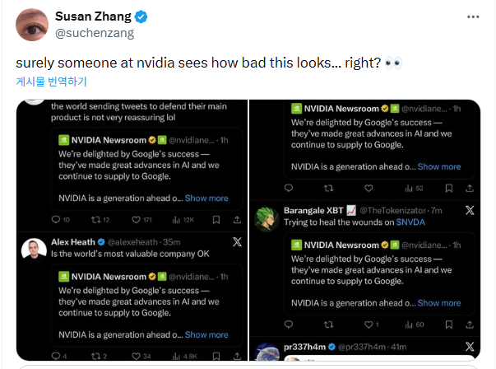Click the X logo beside Barangale XBT

469,210
